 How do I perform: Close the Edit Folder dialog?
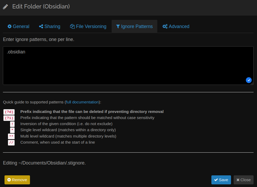243,180
